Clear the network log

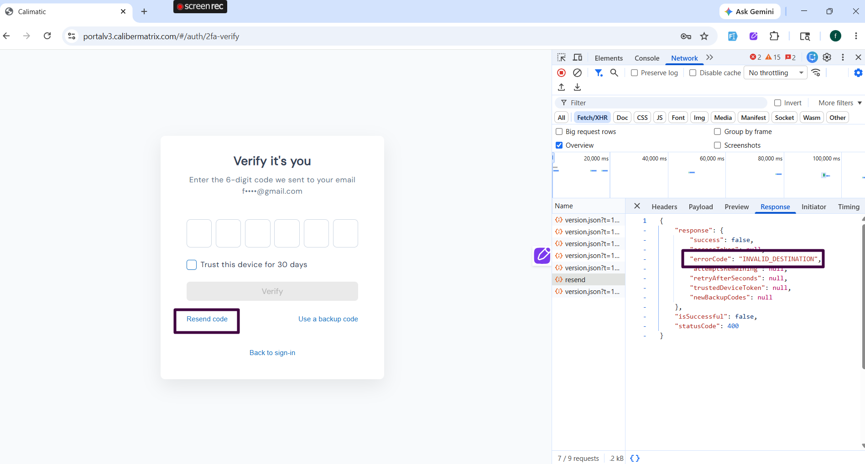tap(577, 72)
